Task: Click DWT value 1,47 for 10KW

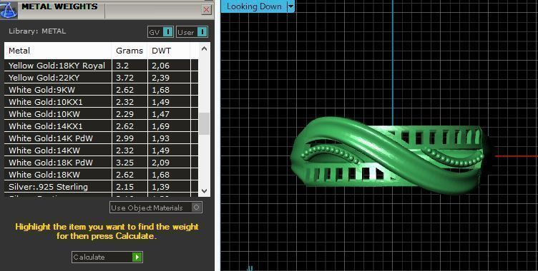Action: pos(160,114)
